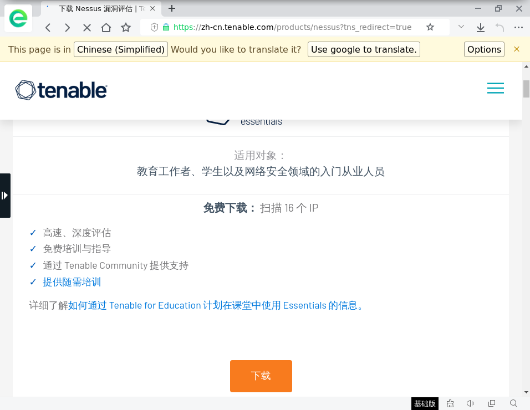Click the scrollbar down arrow
The height and width of the screenshot is (410, 530).
[526, 392]
